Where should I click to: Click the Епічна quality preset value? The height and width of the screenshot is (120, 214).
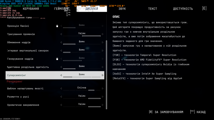(x=82, y=88)
